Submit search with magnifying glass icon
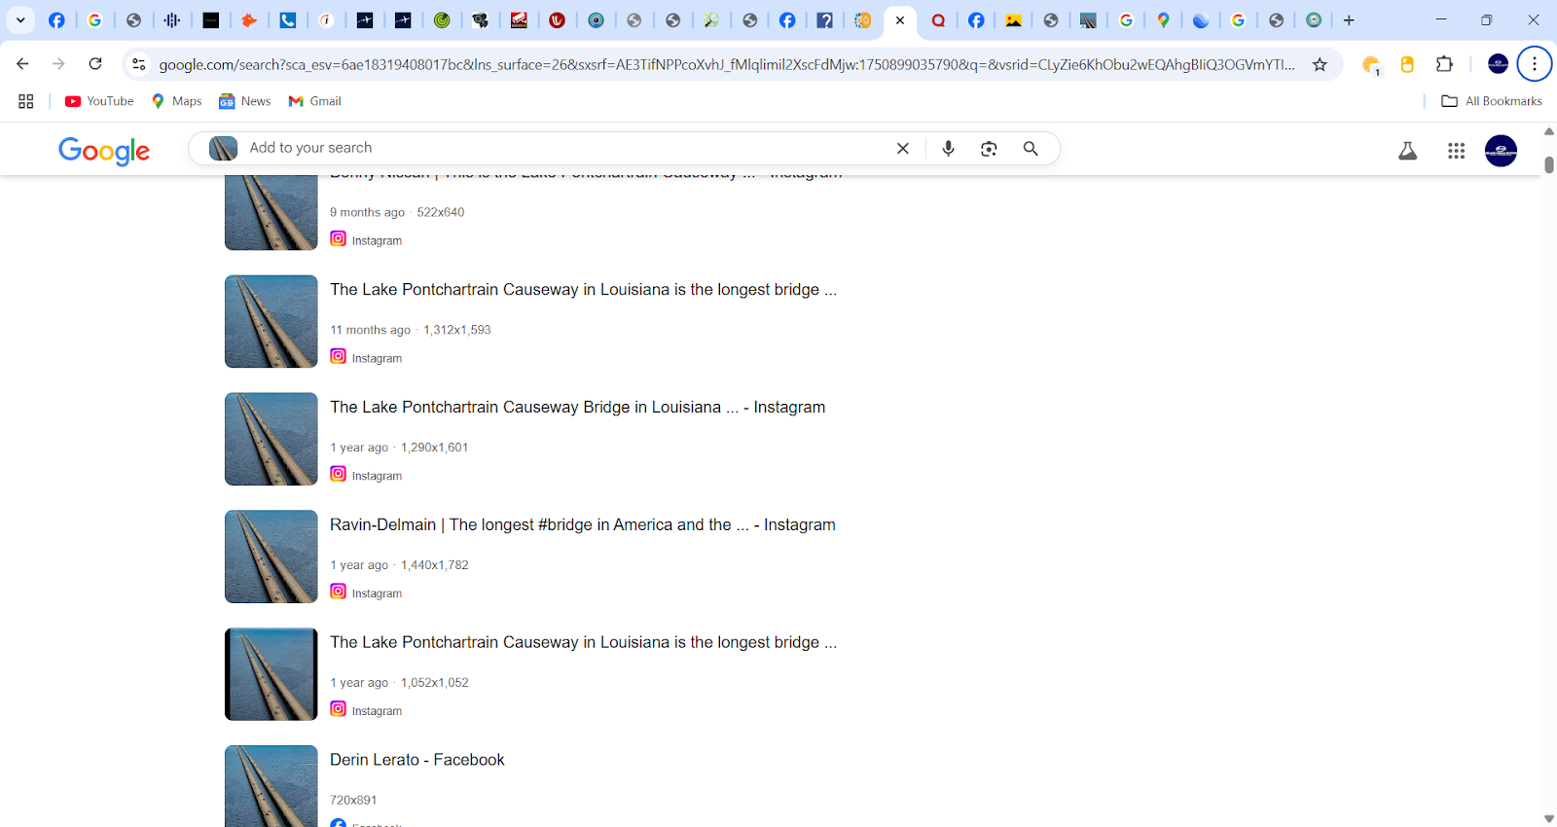This screenshot has width=1557, height=827. [x=1031, y=148]
